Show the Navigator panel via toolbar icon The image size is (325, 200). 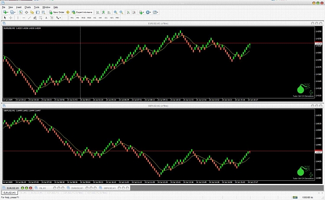tap(32, 12)
